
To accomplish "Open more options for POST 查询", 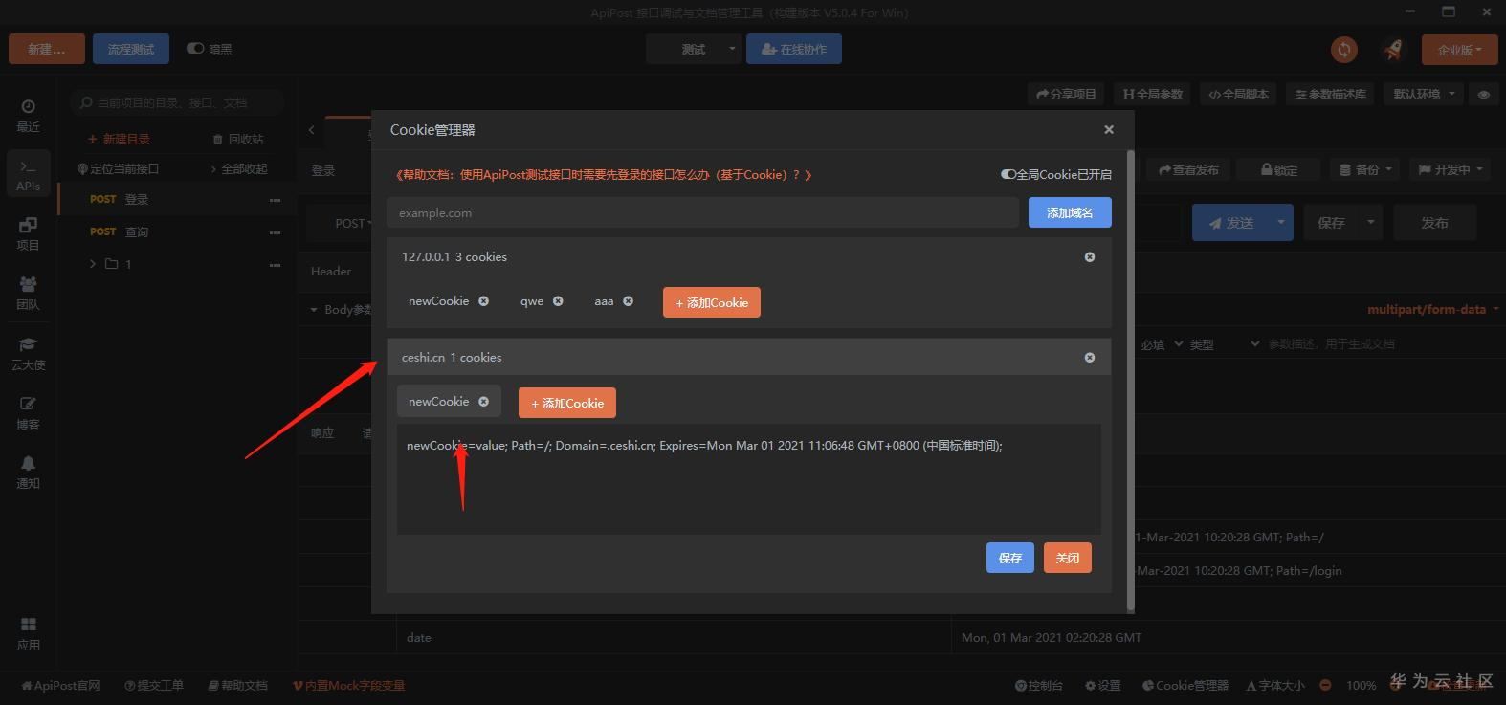I will click(x=276, y=232).
